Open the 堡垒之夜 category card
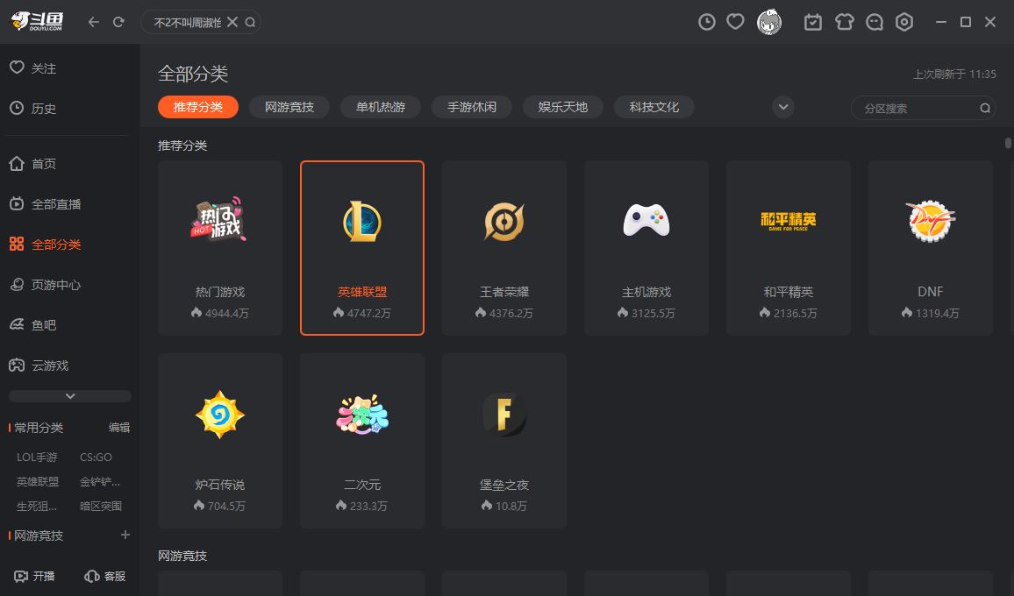The image size is (1014, 596). pyautogui.click(x=504, y=441)
